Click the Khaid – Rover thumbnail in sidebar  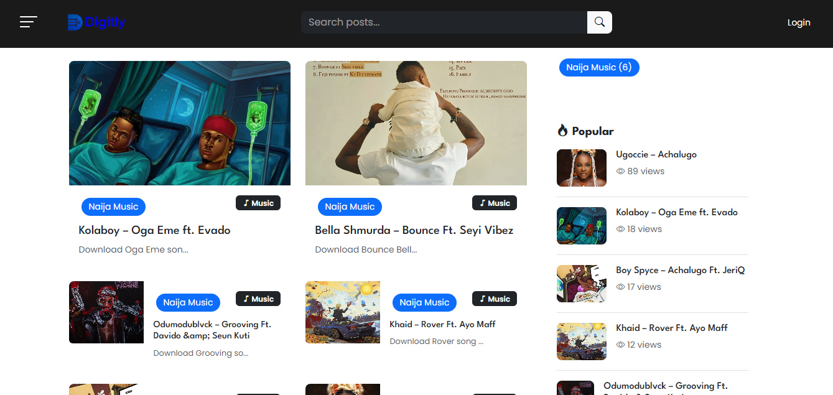coord(581,341)
